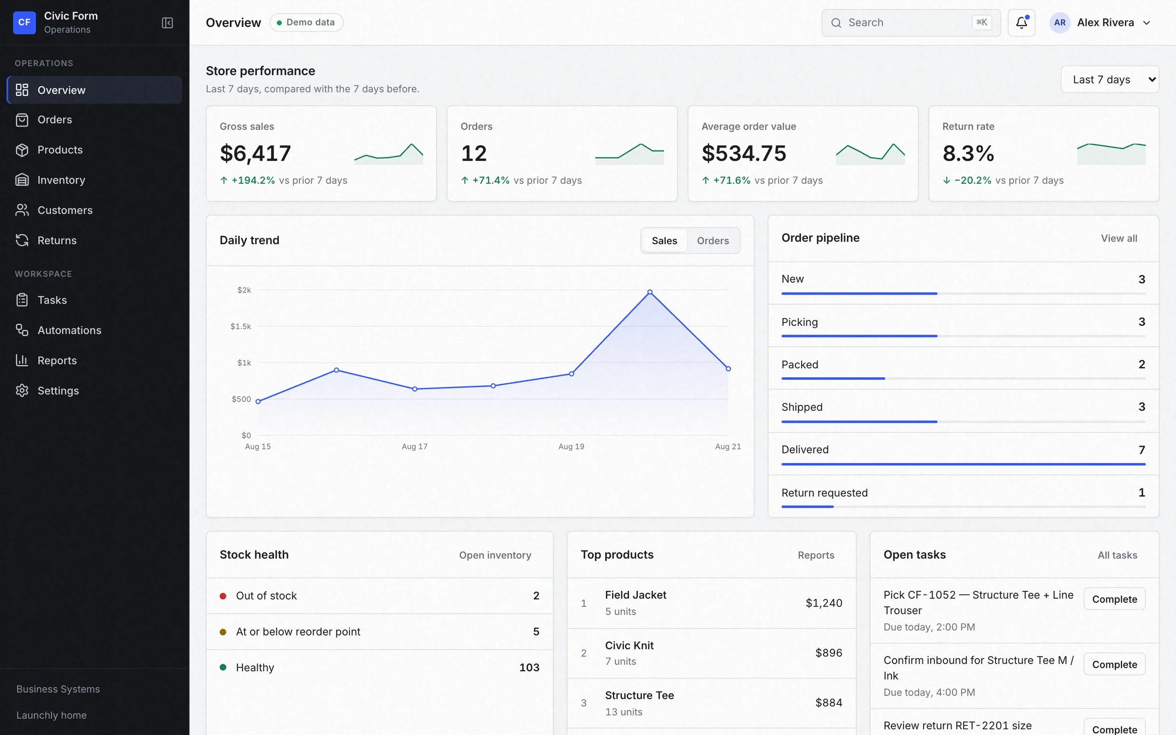This screenshot has height=735, width=1176.
Task: Open Business Systems link
Action: point(58,689)
